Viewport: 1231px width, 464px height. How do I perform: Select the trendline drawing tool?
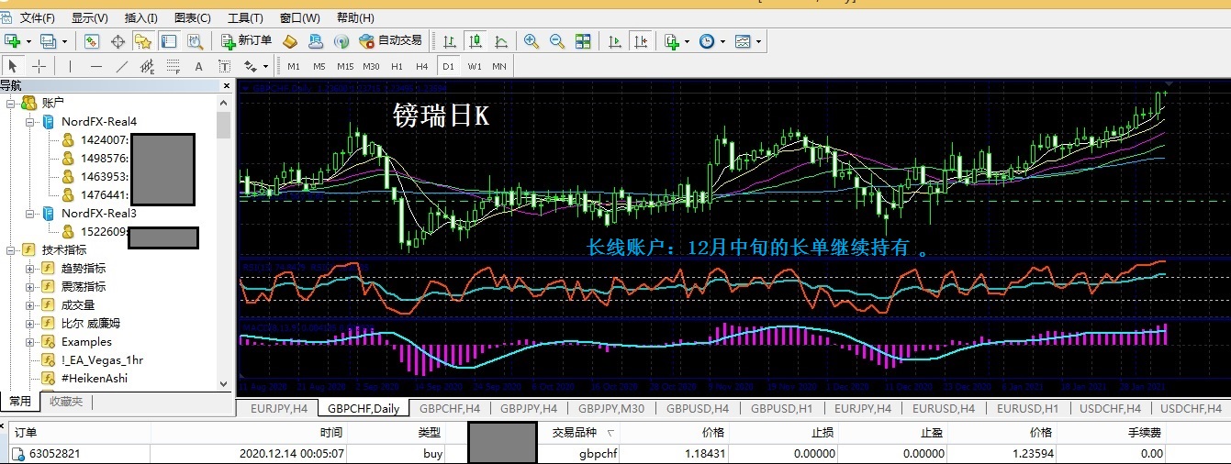[121, 66]
